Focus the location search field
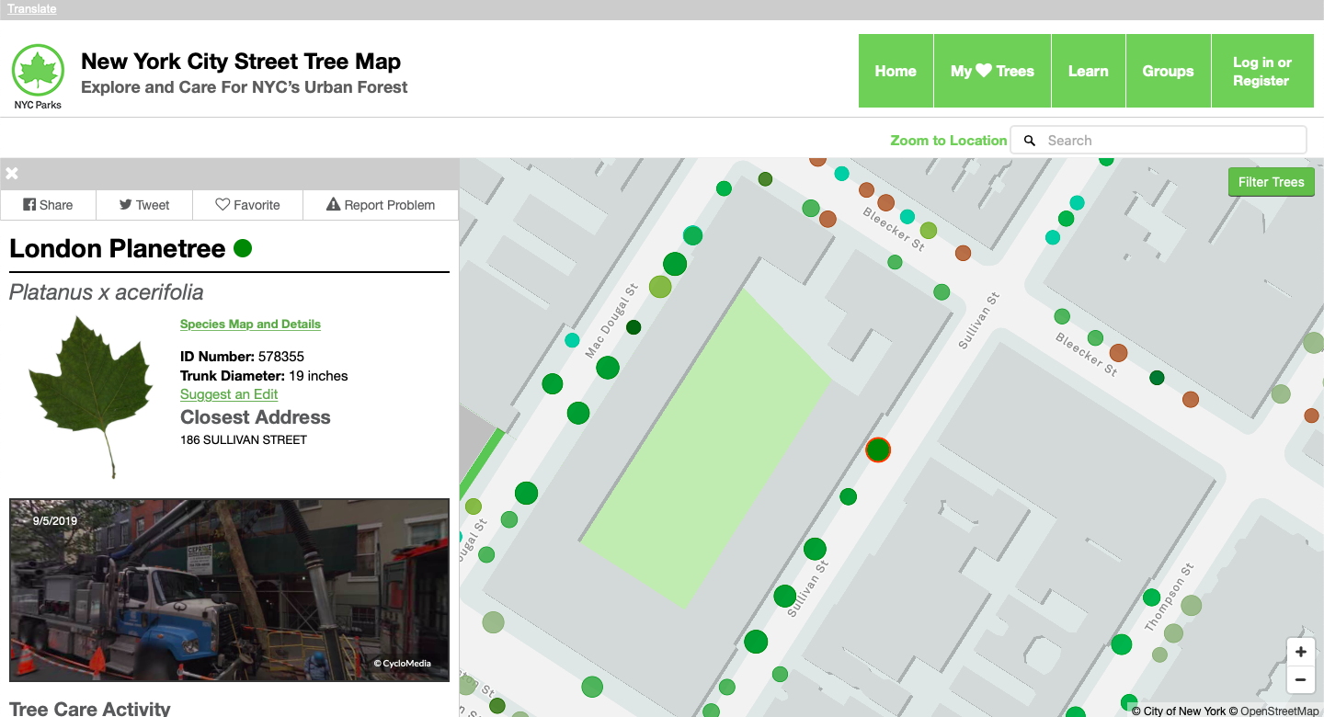The width and height of the screenshot is (1324, 717). pyautogui.click(x=1158, y=140)
